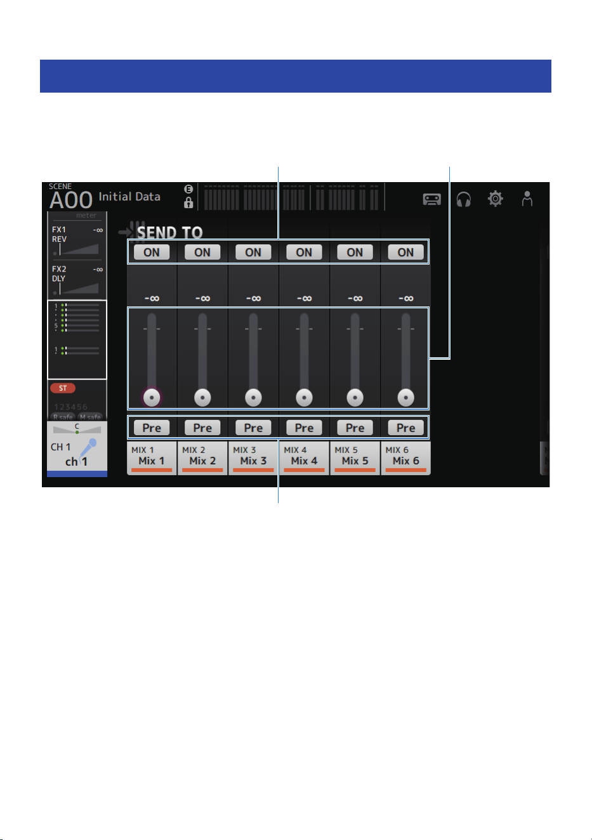Open the headphones monitor icon
The height and width of the screenshot is (840, 592).
point(464,199)
